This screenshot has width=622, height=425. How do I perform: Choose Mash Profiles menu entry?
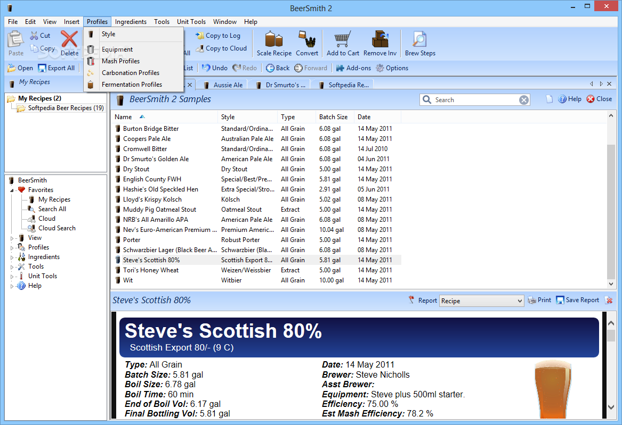pos(134,61)
